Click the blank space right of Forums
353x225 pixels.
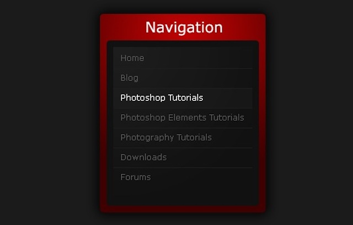click(x=201, y=177)
